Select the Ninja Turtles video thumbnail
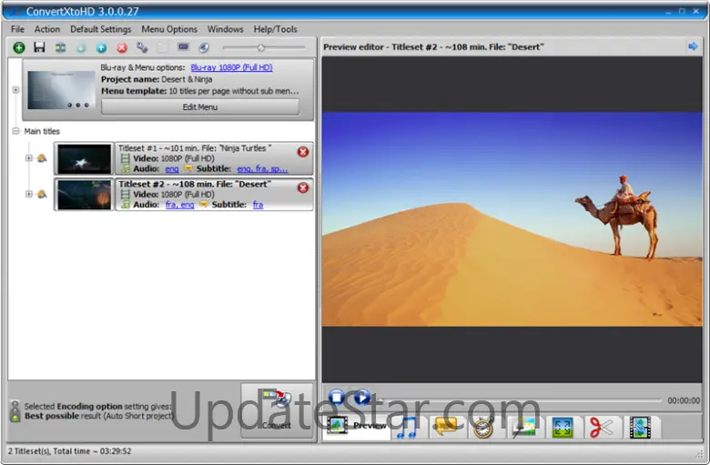 click(x=85, y=158)
